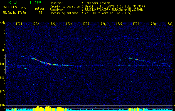This screenshot has height=111, width=175.
Task: Select the filename 2509161720.png
Action: 14,7
